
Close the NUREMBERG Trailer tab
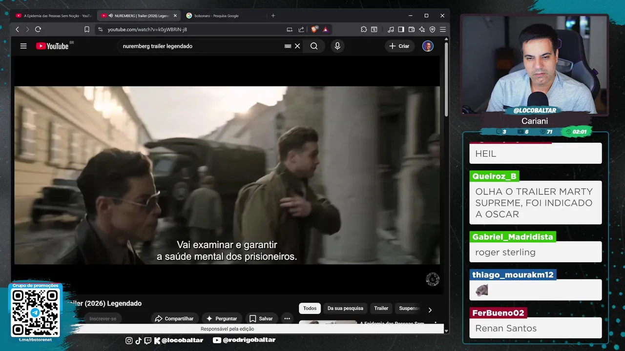point(175,16)
